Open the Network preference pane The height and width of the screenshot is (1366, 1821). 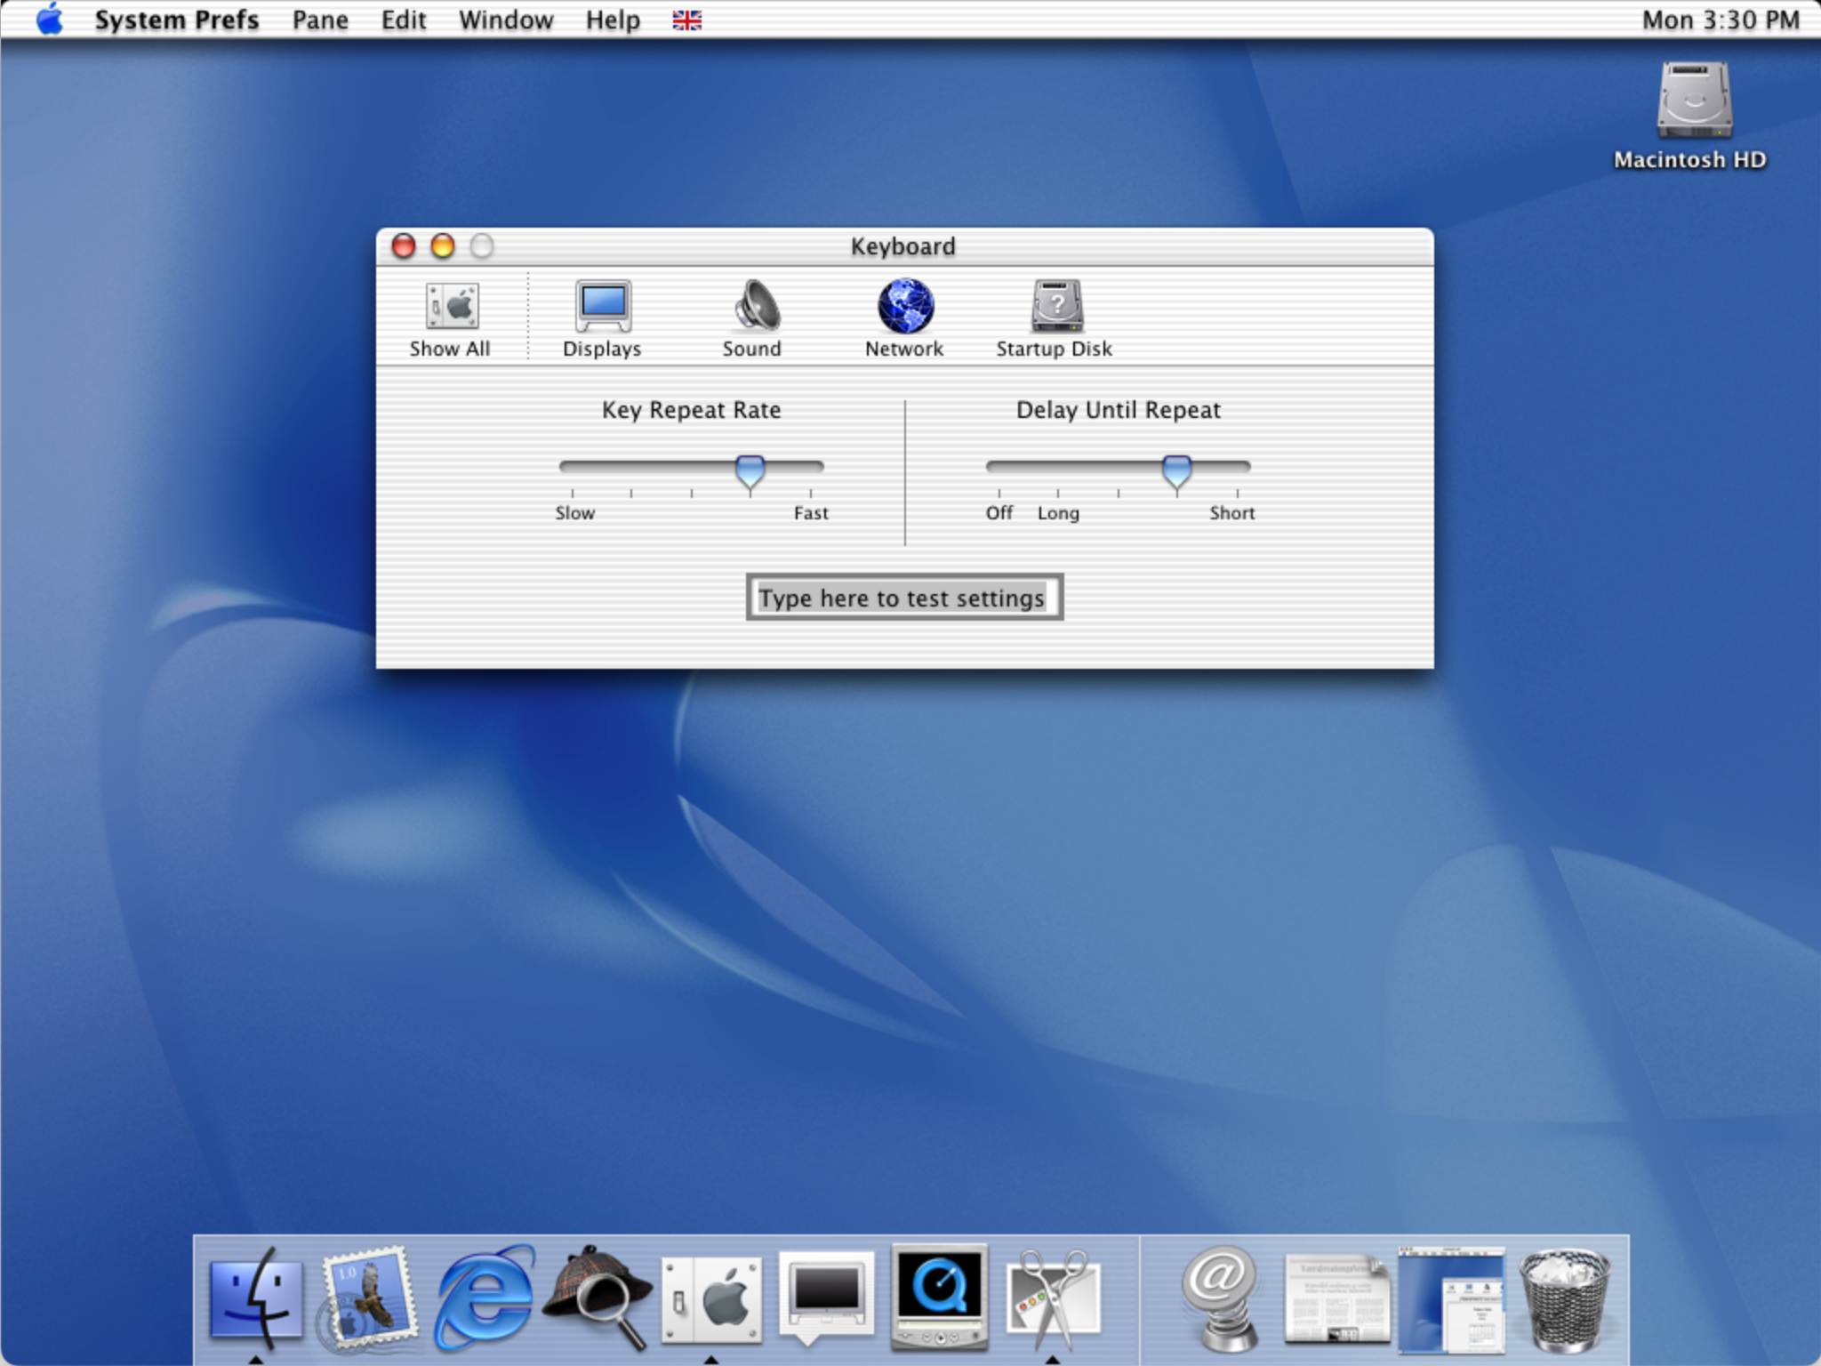tap(904, 320)
